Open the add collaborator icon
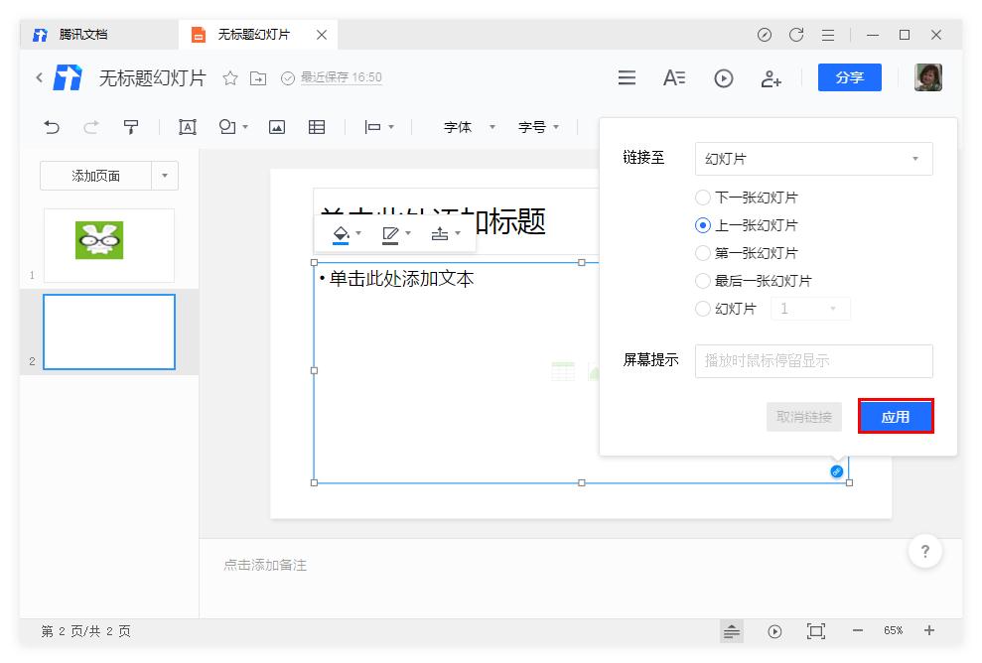 772,78
